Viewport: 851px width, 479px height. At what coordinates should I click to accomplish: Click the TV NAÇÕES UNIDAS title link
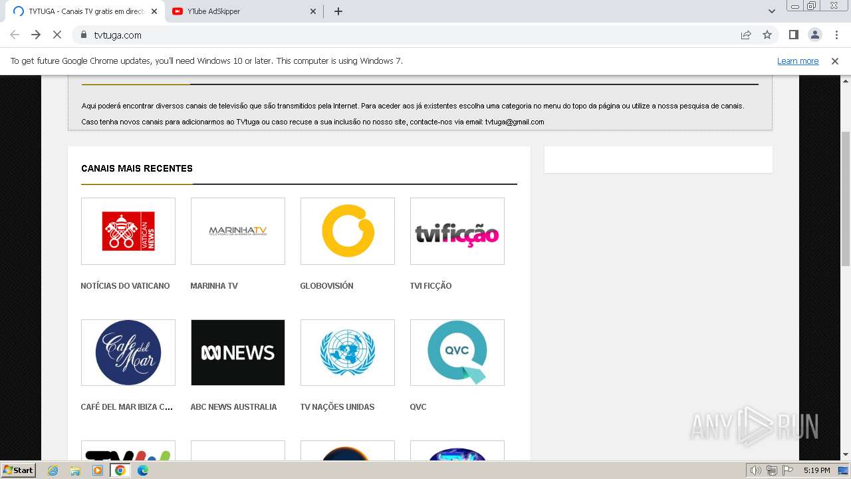pos(337,407)
